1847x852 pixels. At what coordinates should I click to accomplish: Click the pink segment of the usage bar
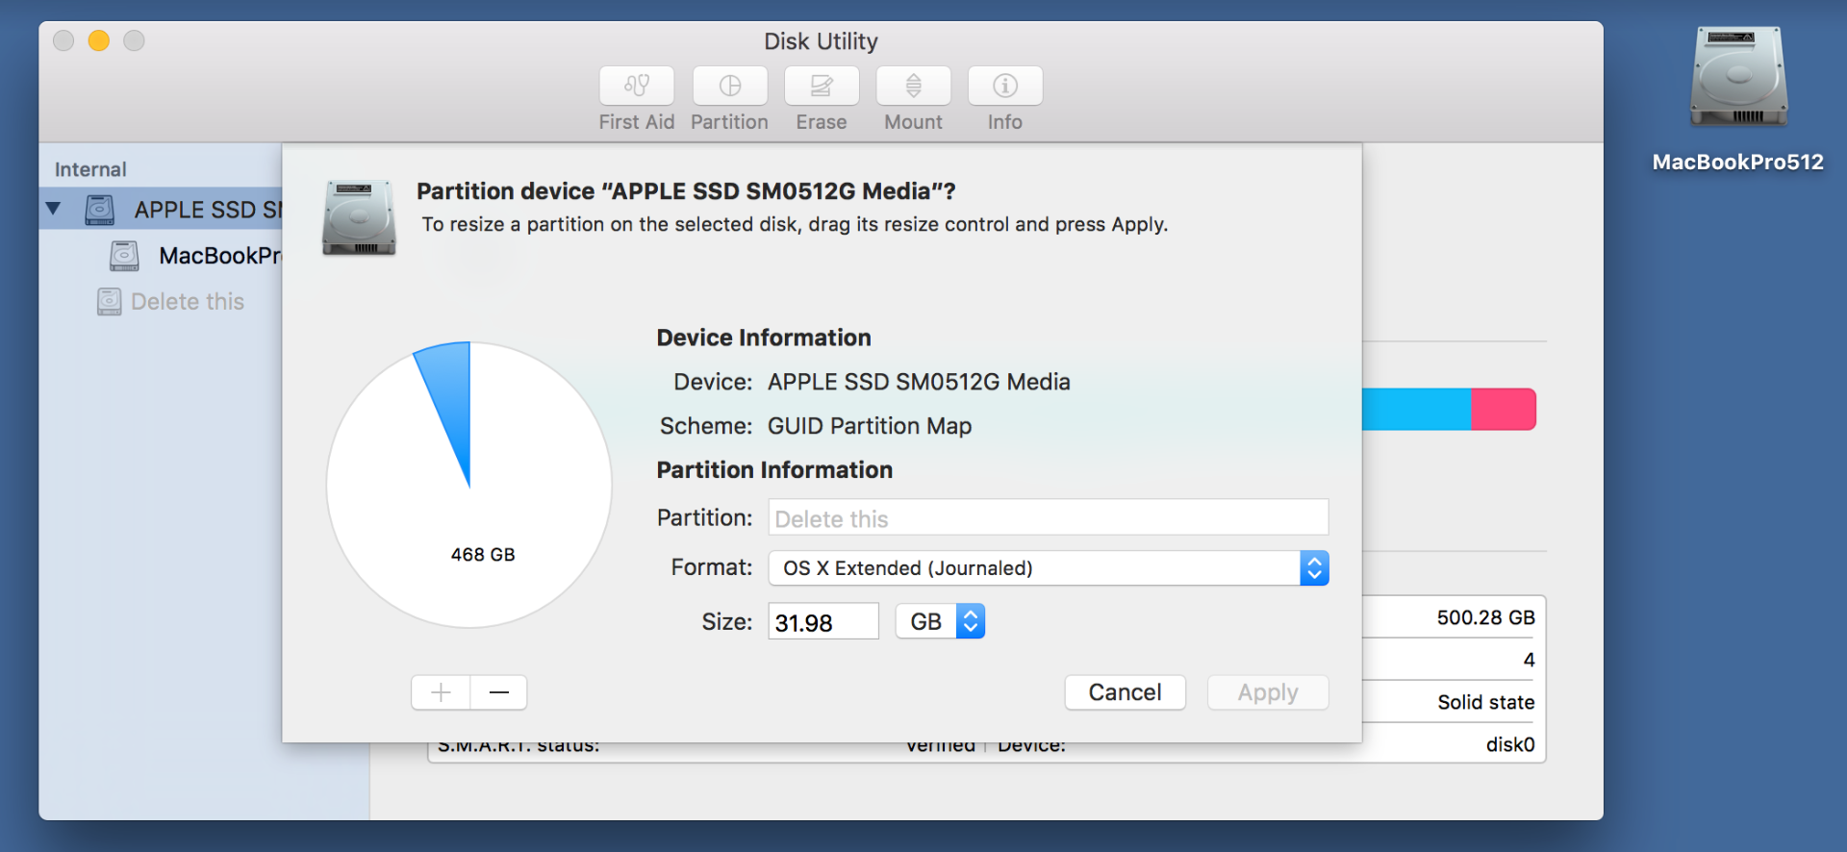1504,409
